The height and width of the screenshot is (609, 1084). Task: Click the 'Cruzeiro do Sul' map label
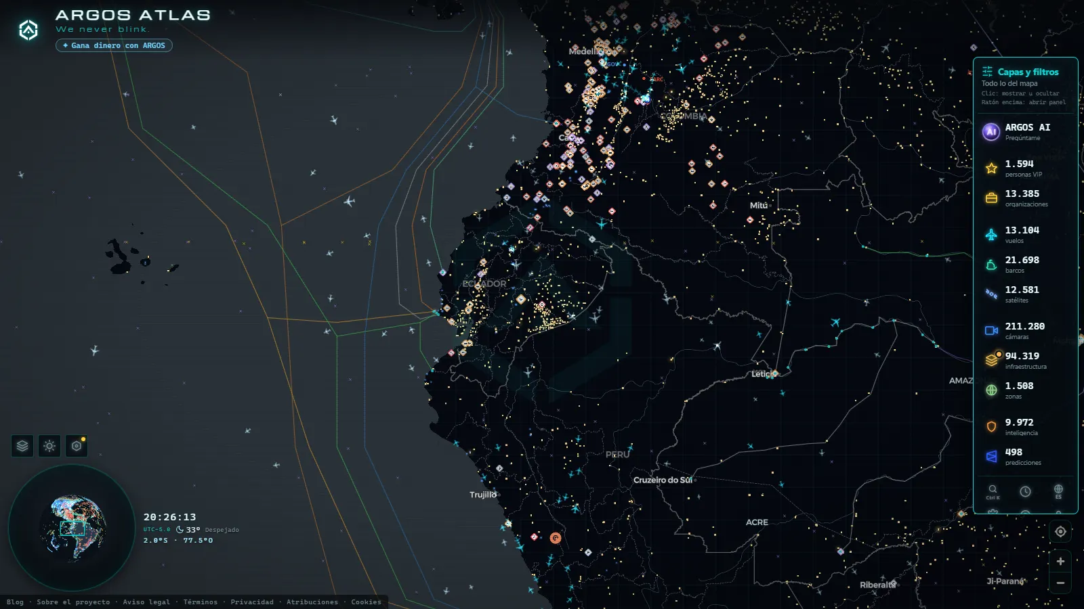tap(663, 480)
